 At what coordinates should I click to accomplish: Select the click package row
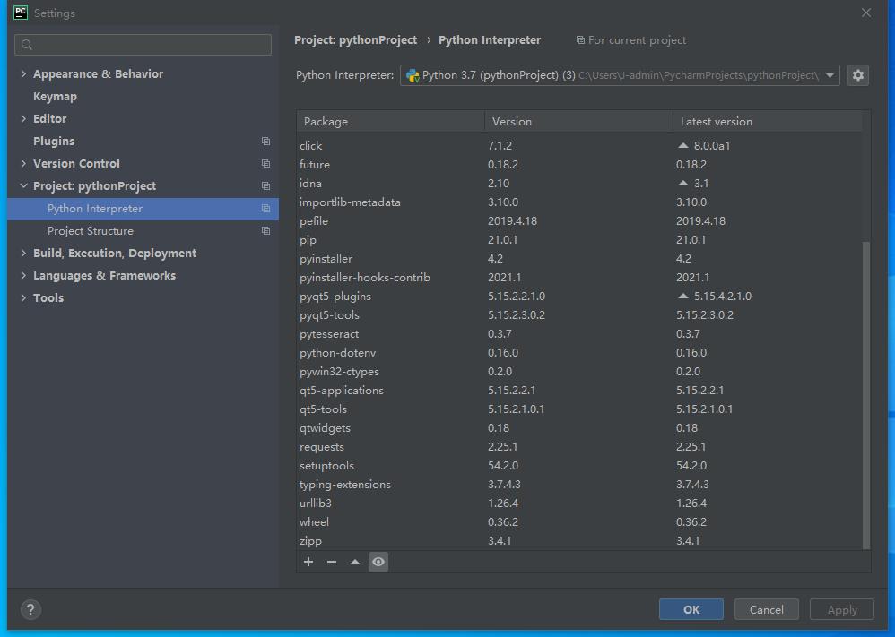579,145
